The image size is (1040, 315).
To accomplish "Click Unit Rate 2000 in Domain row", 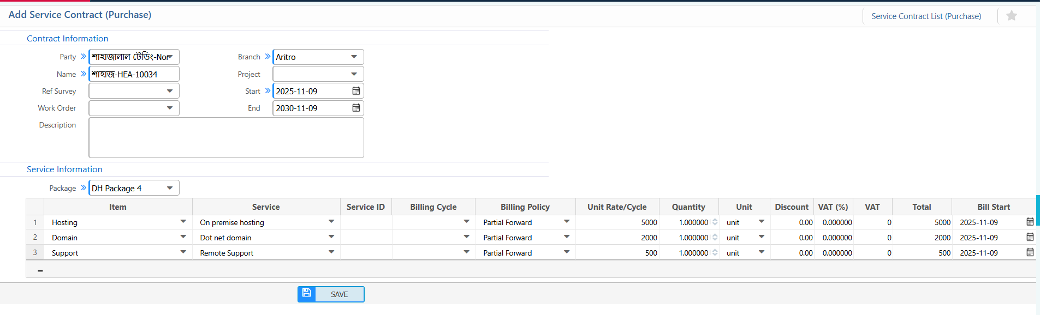I will (617, 238).
